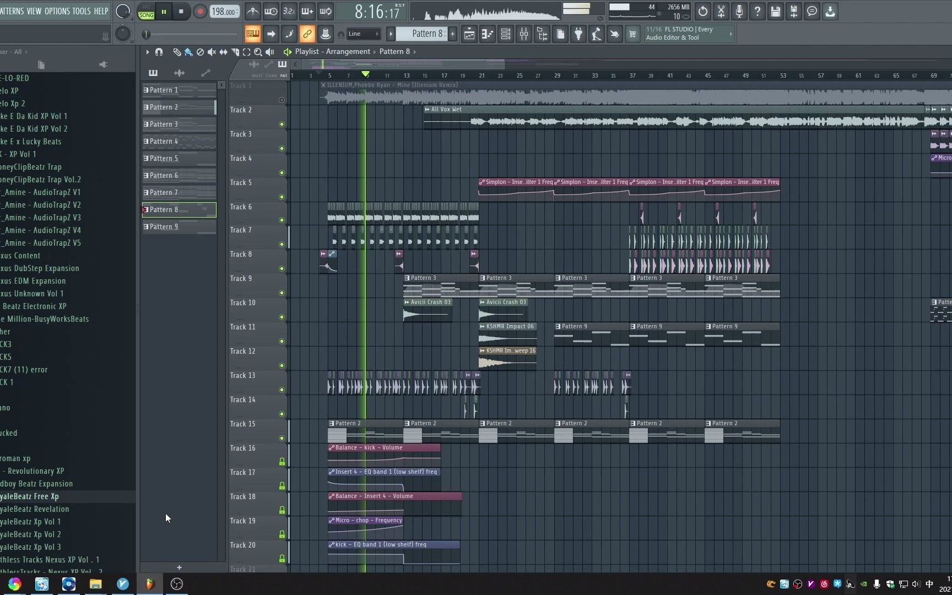Select Pattern 3 in the pattern picker
Image resolution: width=952 pixels, height=595 pixels.
(x=179, y=125)
